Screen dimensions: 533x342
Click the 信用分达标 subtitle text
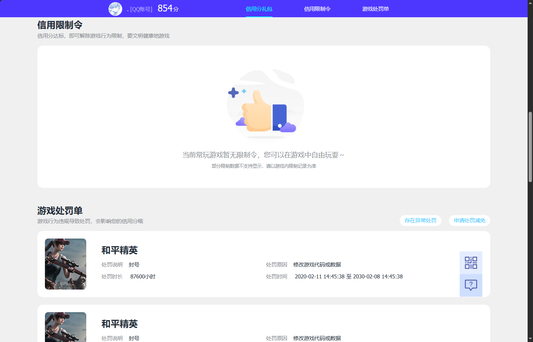104,36
